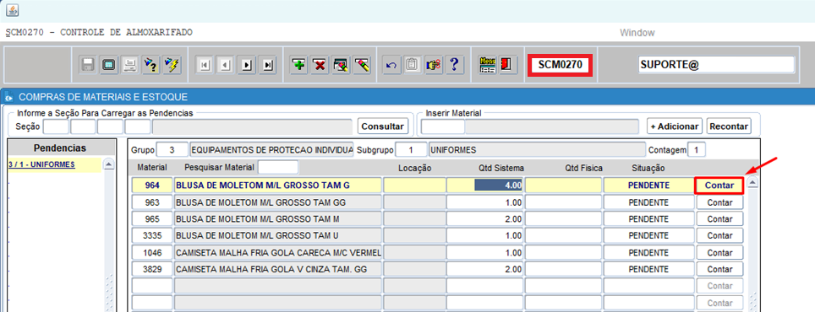Click the pointing hand with scissors icon
Screen dimensions: 815x312
433,65
